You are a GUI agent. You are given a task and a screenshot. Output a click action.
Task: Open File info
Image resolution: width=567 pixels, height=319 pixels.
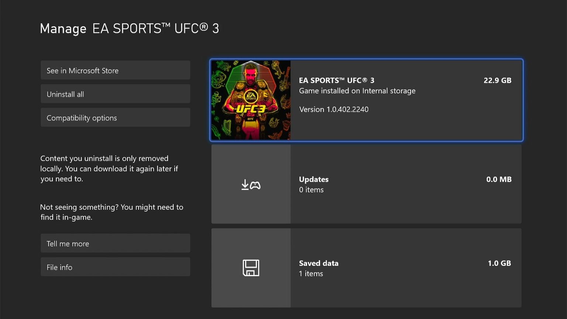pyautogui.click(x=115, y=267)
